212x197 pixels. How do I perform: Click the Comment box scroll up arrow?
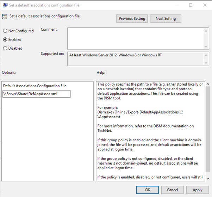(x=206, y=31)
